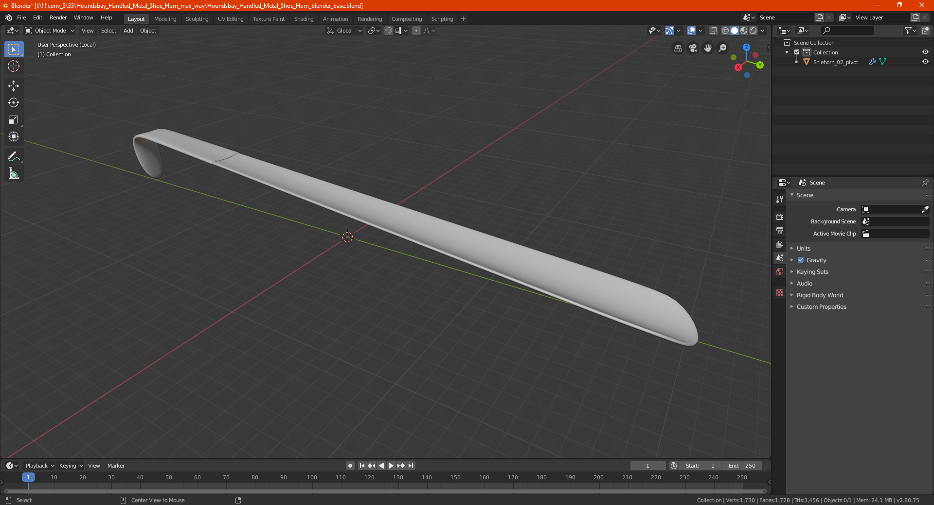The height and width of the screenshot is (505, 934).
Task: Switch orthographic/perspective view grid icon
Action: (678, 48)
